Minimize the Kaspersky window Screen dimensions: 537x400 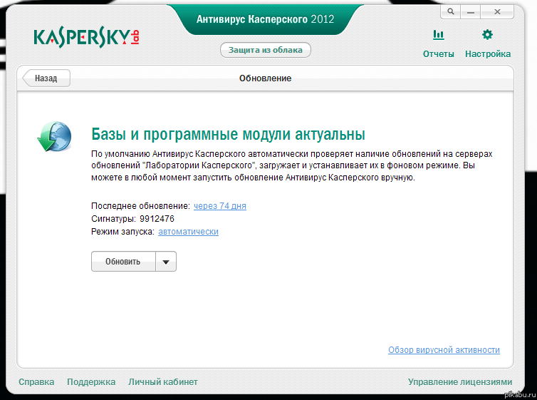tap(471, 12)
